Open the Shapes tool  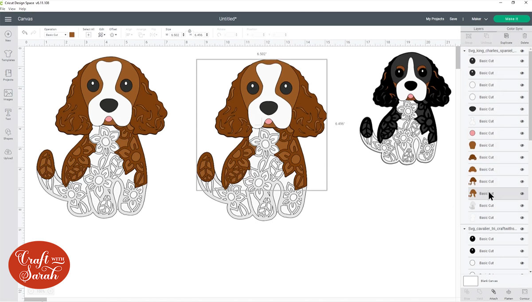coord(8,133)
